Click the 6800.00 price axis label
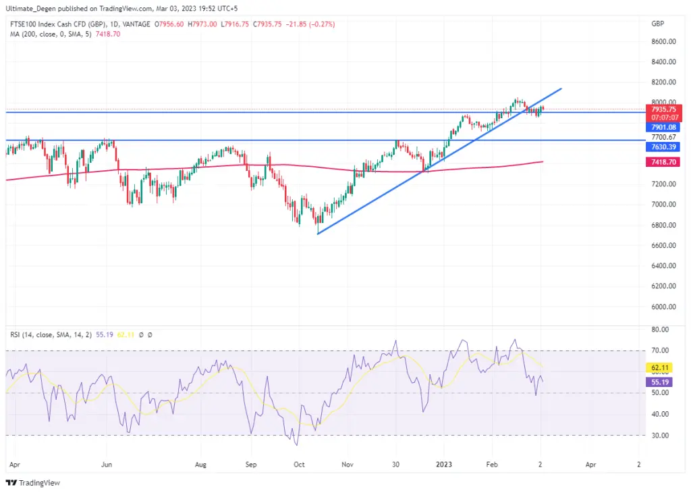The image size is (691, 493). [x=664, y=225]
